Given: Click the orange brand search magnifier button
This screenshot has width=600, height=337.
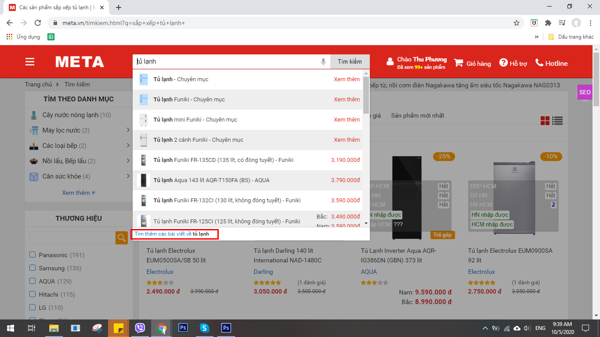Looking at the screenshot, I should (x=121, y=238).
